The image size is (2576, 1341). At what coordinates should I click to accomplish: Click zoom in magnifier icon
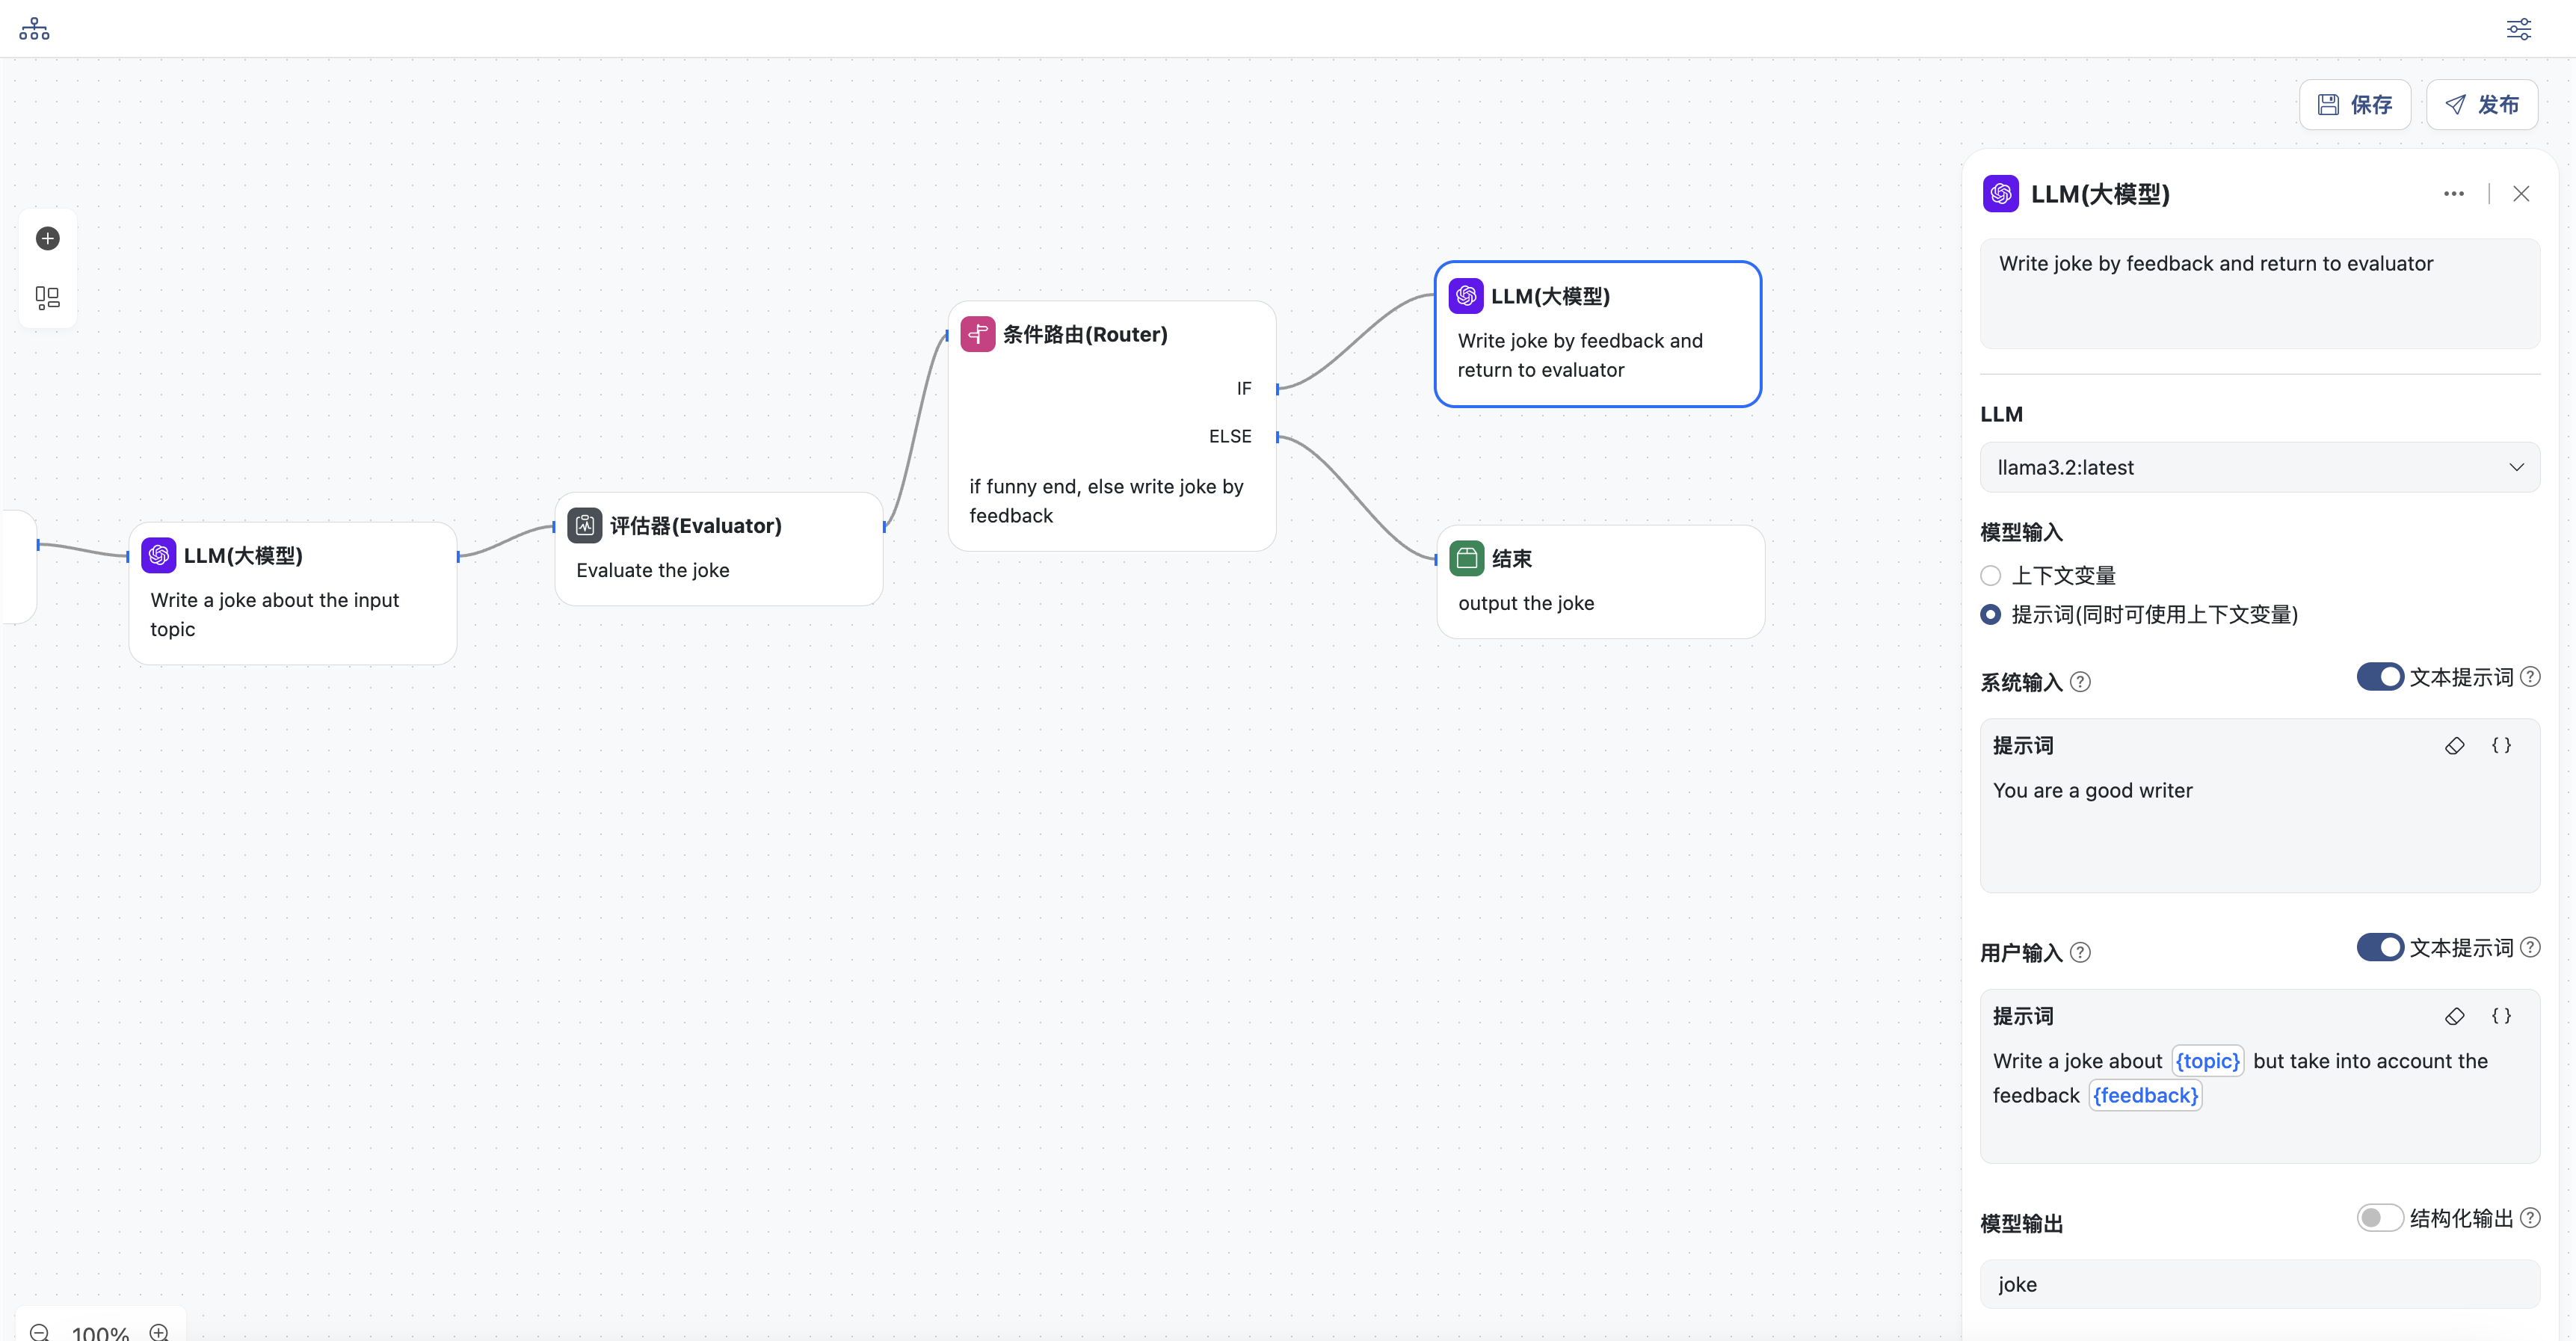tap(159, 1331)
